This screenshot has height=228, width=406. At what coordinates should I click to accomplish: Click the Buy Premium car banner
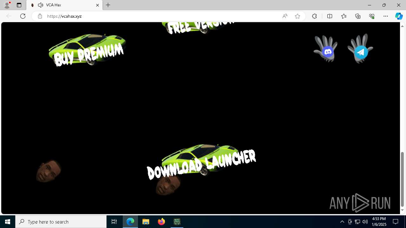[87, 50]
